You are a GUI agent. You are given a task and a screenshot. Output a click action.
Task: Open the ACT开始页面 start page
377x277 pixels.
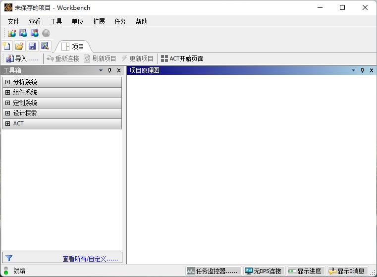pyautogui.click(x=182, y=58)
